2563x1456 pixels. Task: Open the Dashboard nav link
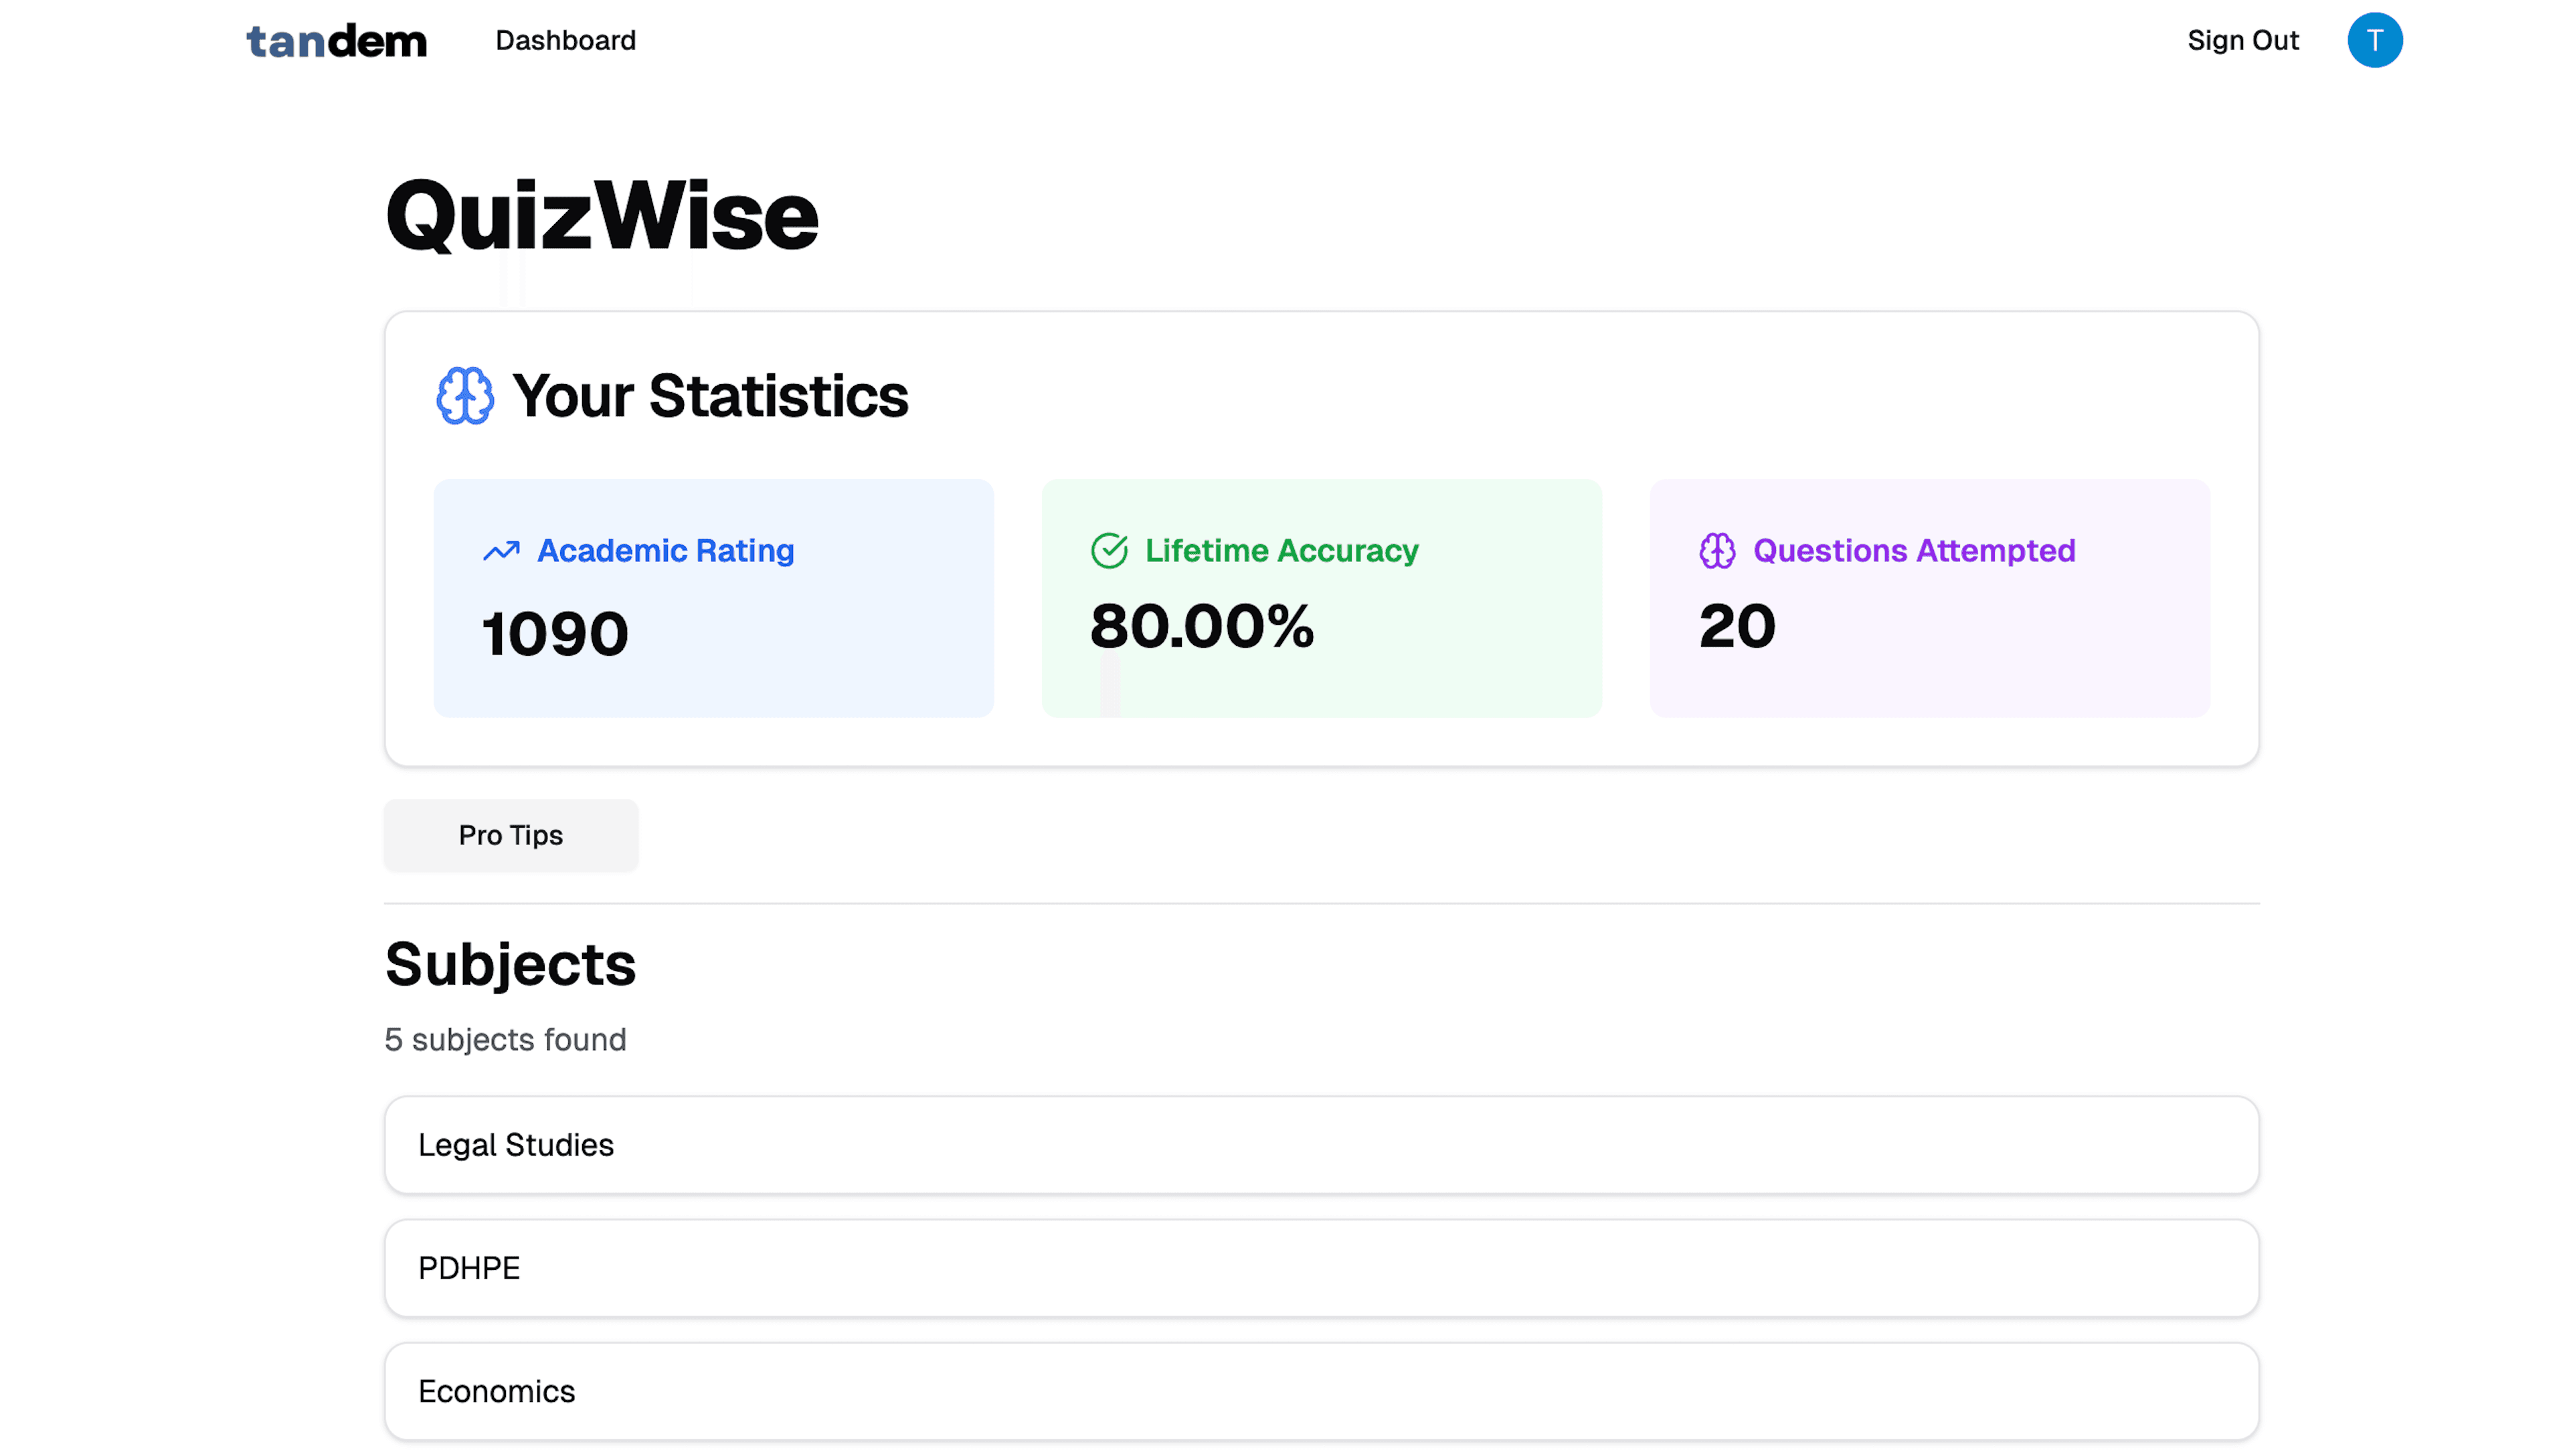pos(565,40)
